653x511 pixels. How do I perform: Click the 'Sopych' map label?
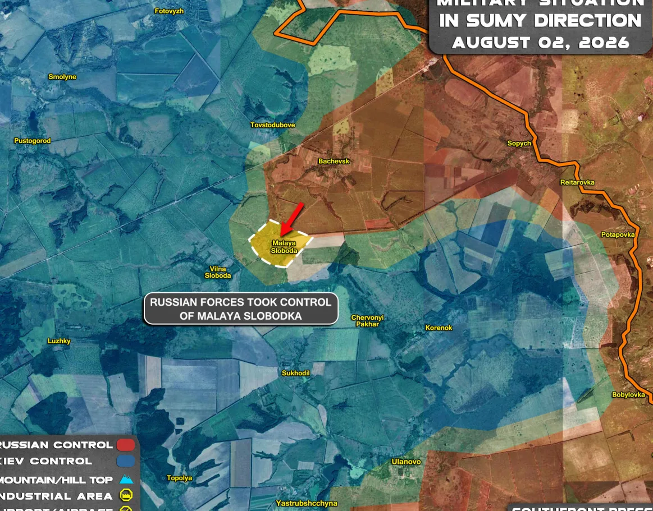519,143
